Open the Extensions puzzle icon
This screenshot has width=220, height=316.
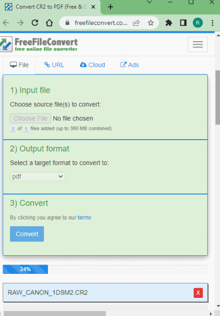[169, 23]
